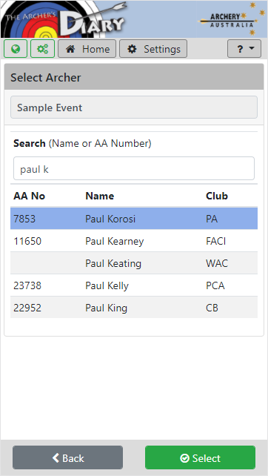Screen dimensions: 268x476
Task: Click the AA No column header
Action: [x=29, y=196]
